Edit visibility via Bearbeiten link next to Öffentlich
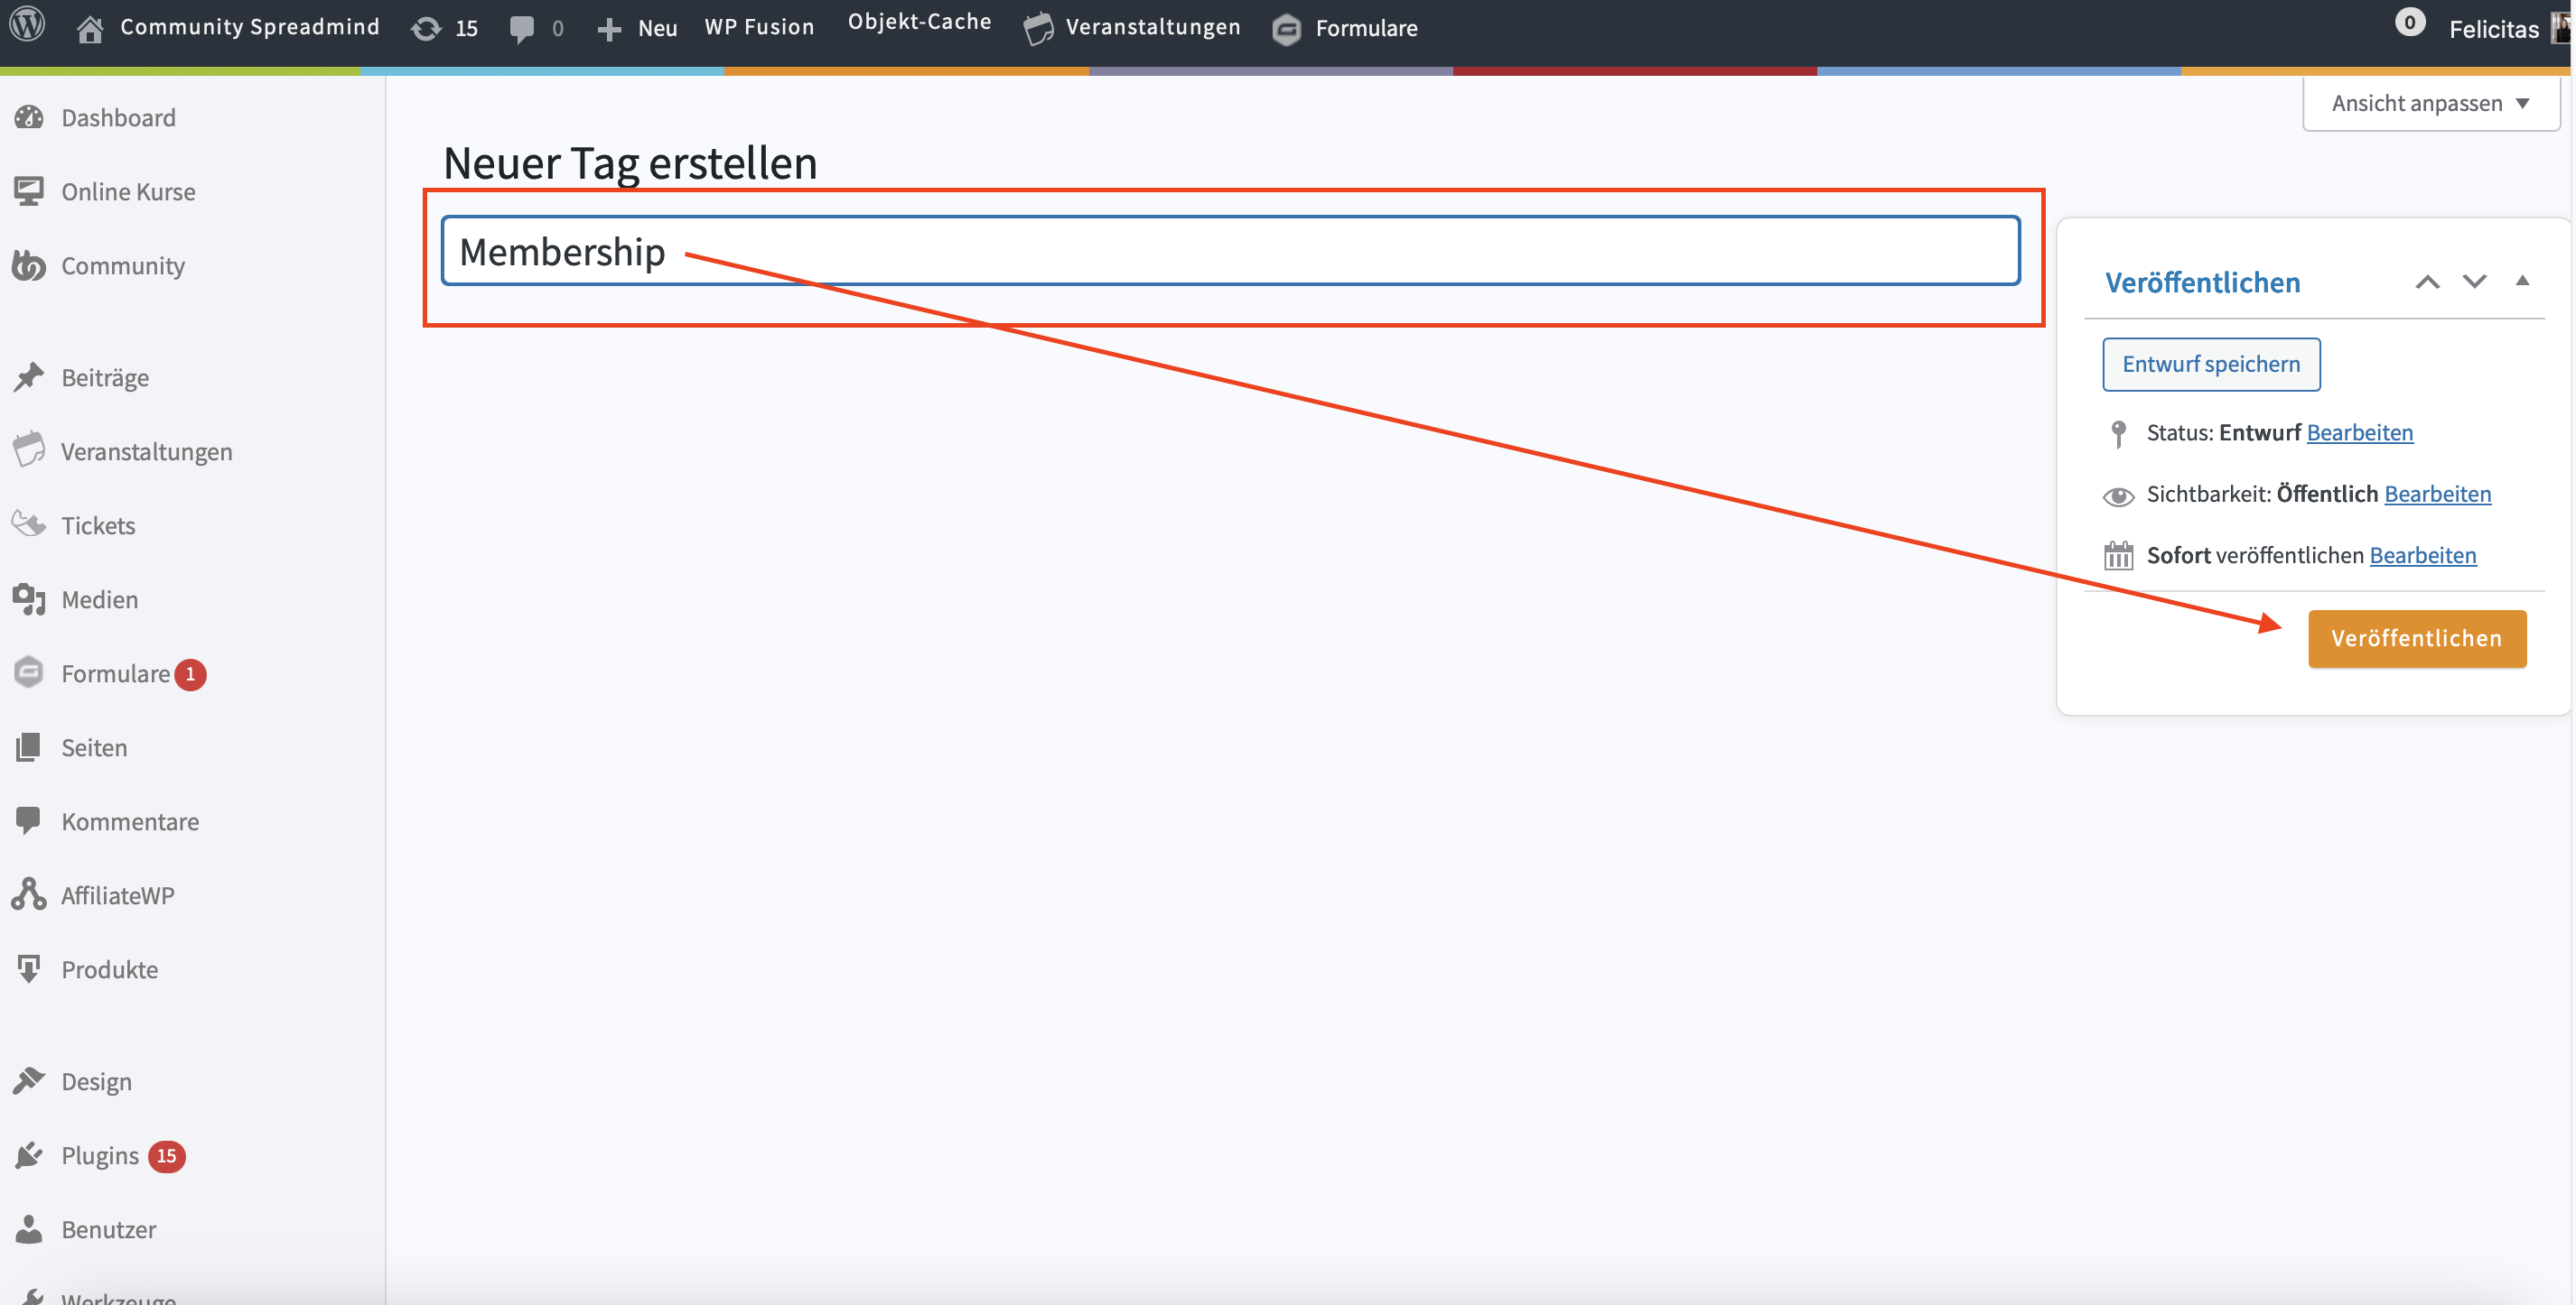 pyautogui.click(x=2437, y=493)
